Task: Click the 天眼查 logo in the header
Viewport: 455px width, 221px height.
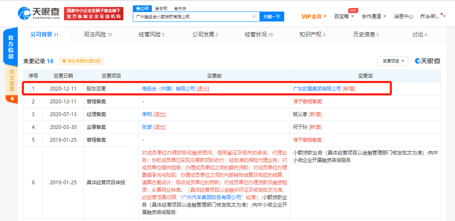Action: (x=39, y=13)
